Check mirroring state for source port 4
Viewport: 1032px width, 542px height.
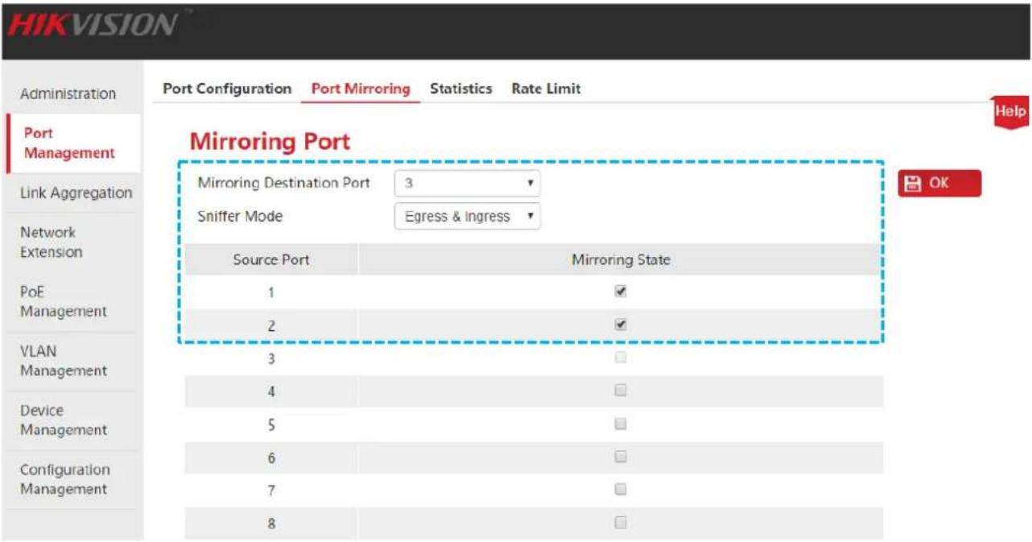pyautogui.click(x=621, y=391)
